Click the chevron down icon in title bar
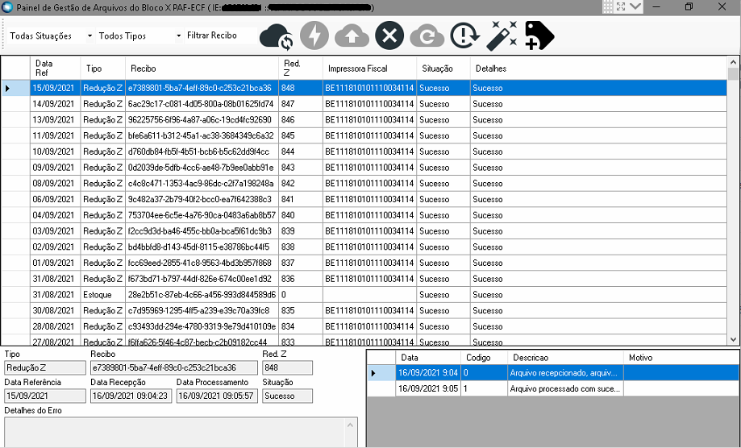This screenshot has height=448, width=741. tap(635, 6)
